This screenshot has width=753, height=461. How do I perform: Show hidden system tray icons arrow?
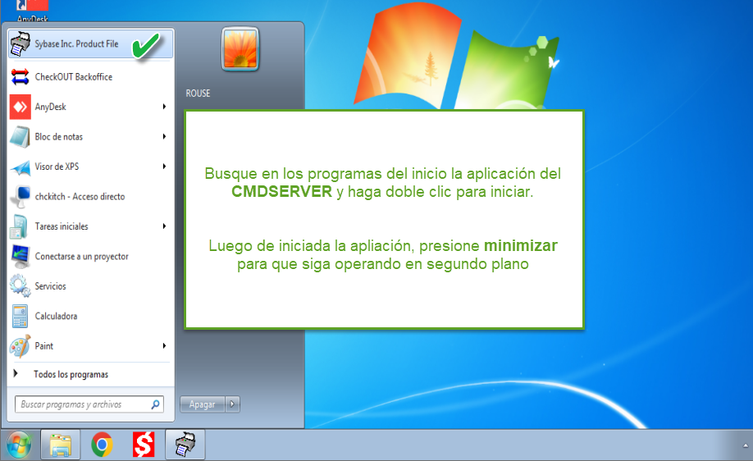pos(746,445)
